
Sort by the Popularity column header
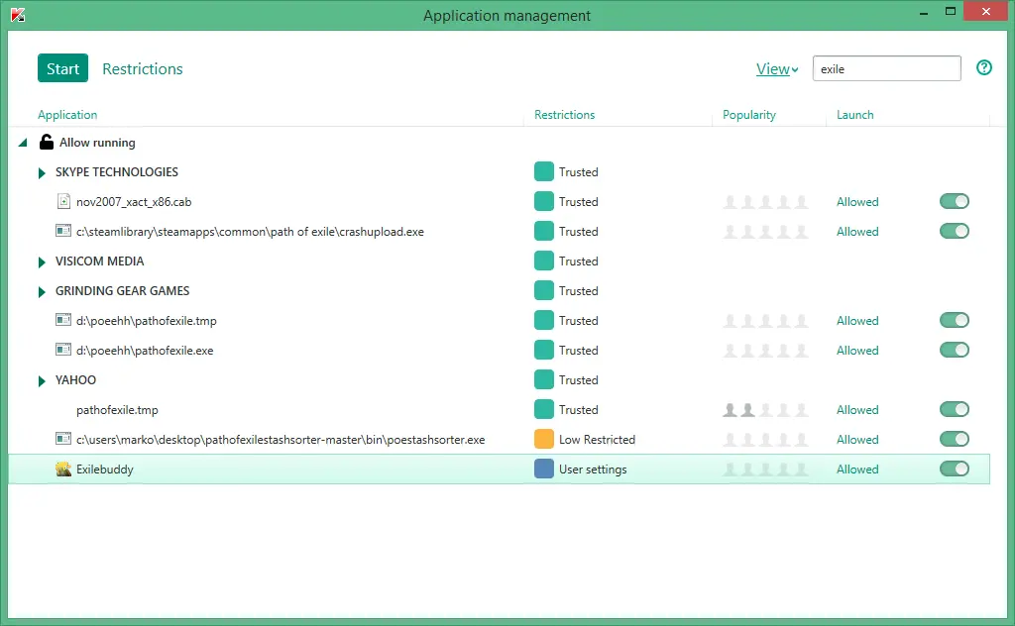coord(749,115)
